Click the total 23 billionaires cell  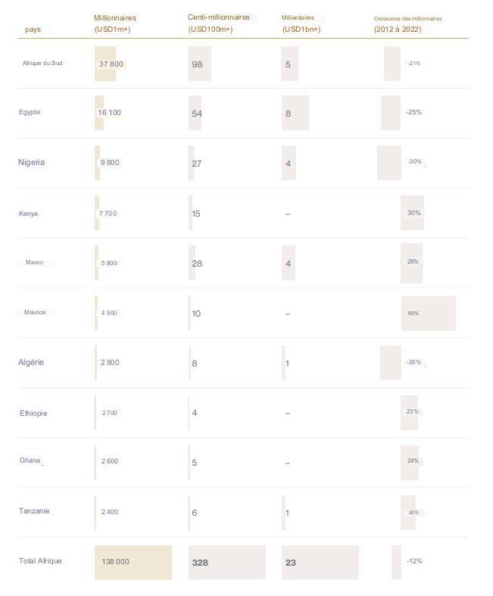320,563
